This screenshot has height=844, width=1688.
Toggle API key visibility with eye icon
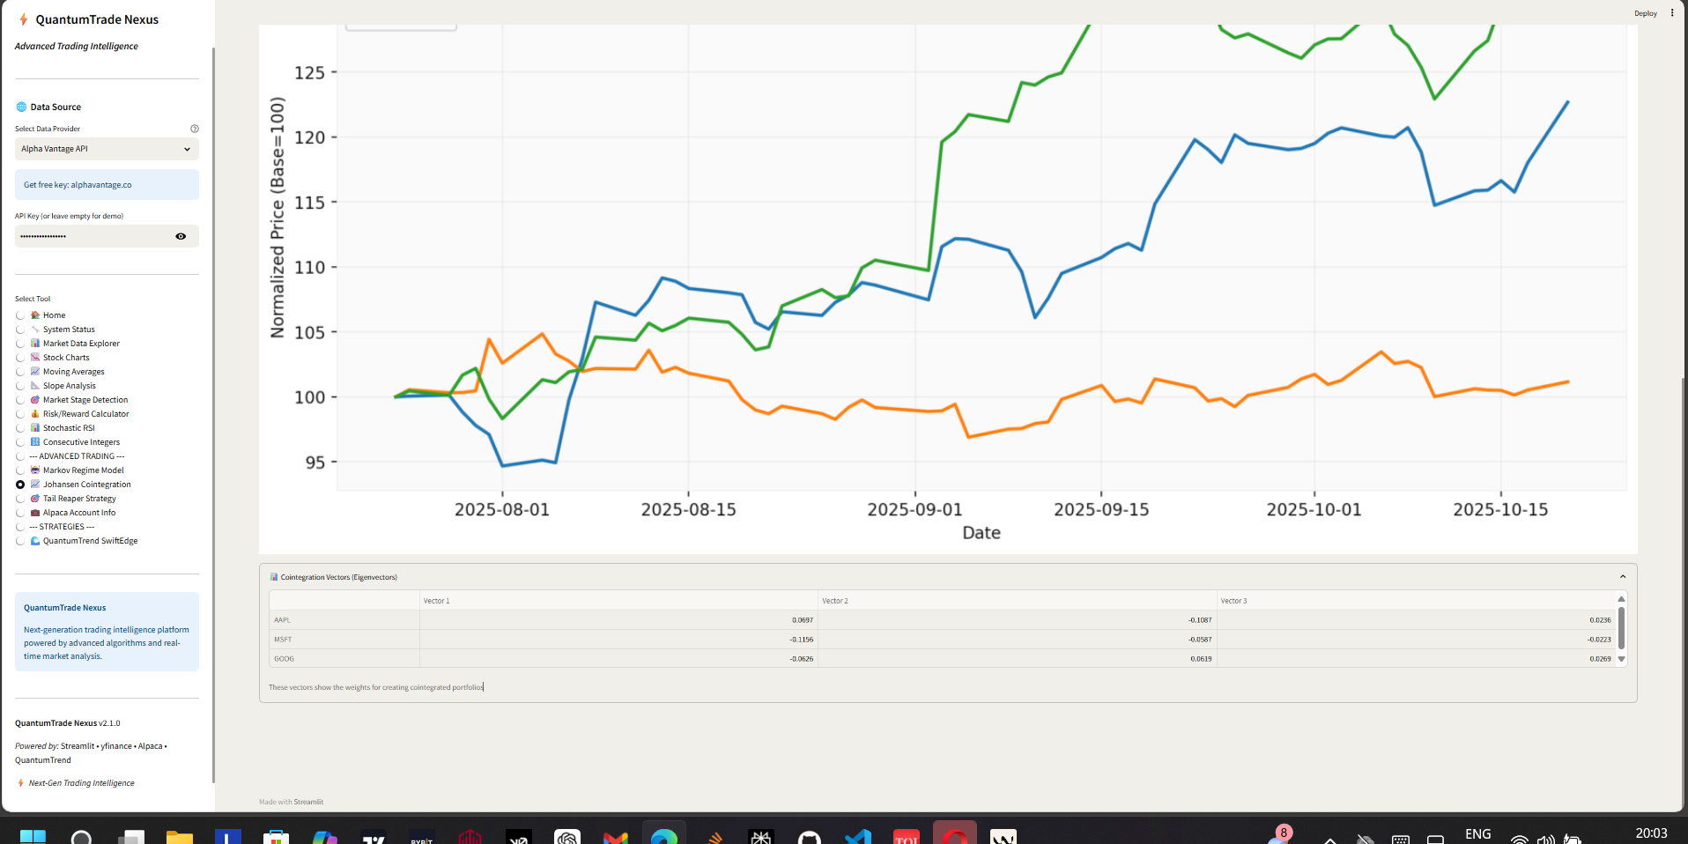coord(181,236)
